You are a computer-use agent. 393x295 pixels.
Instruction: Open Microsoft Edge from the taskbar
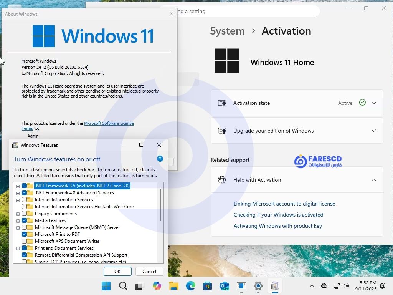tap(191, 286)
